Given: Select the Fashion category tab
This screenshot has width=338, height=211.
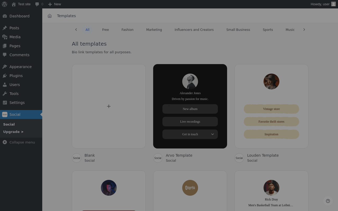Looking at the screenshot, I should coord(127,30).
